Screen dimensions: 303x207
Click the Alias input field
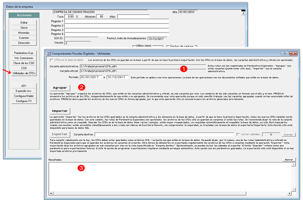coord(133,16)
